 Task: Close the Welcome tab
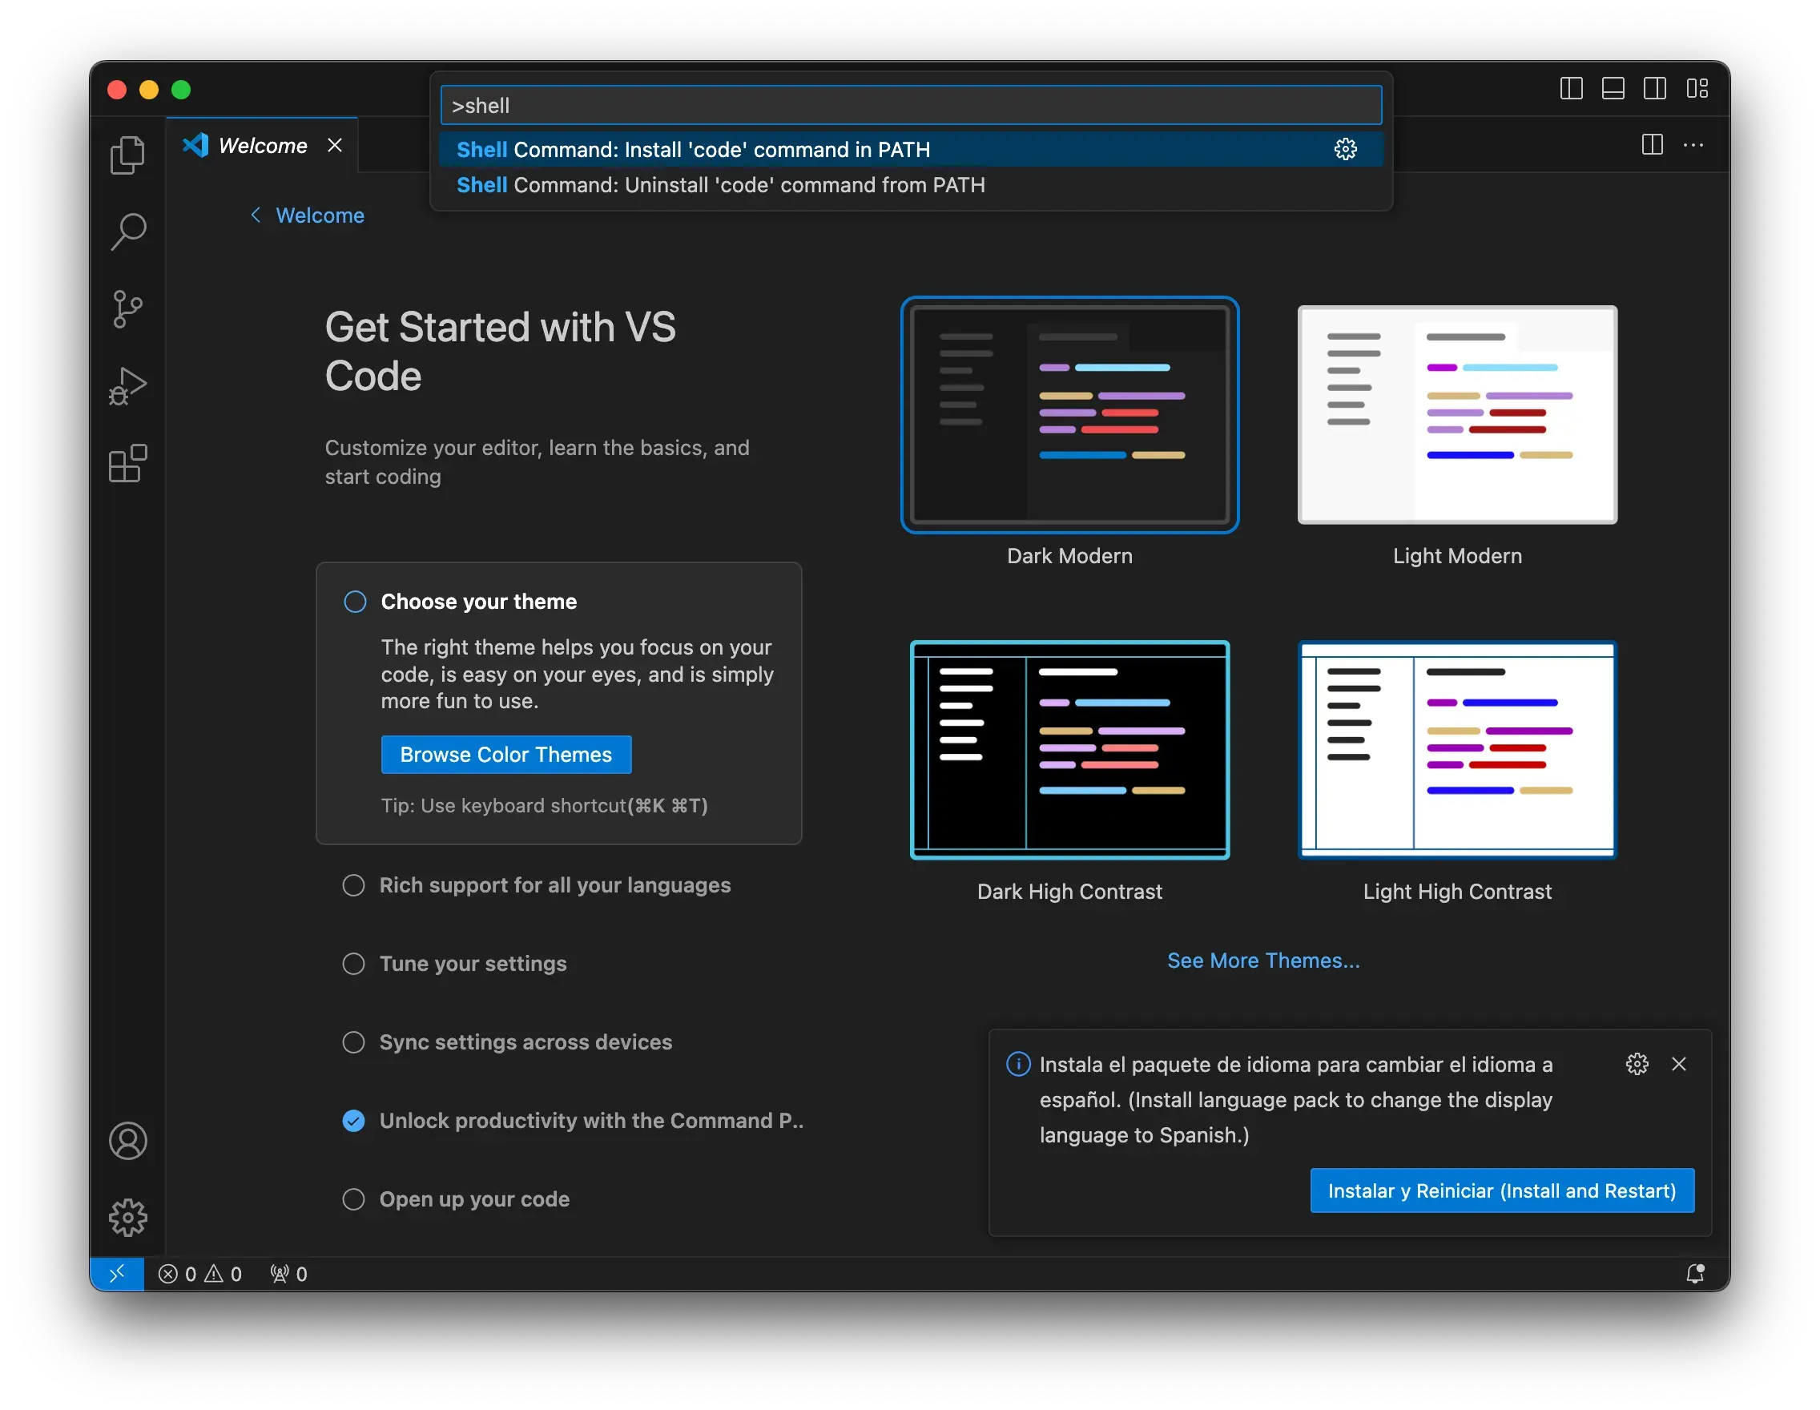tap(335, 146)
